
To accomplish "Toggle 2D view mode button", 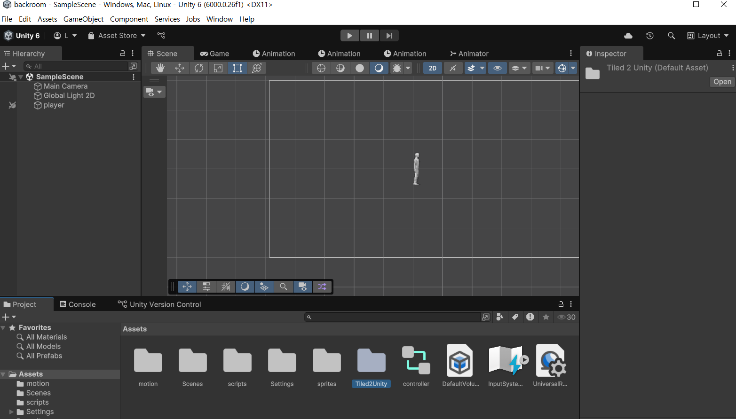I will point(433,68).
